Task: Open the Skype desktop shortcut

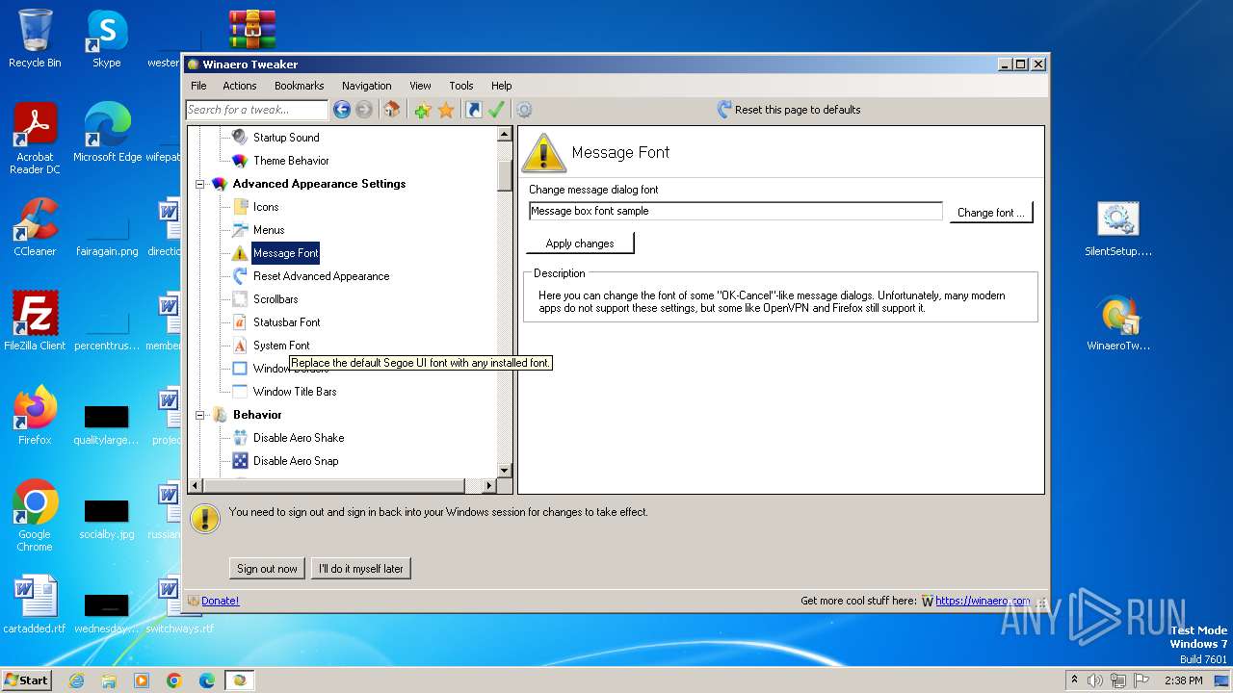Action: (x=106, y=38)
